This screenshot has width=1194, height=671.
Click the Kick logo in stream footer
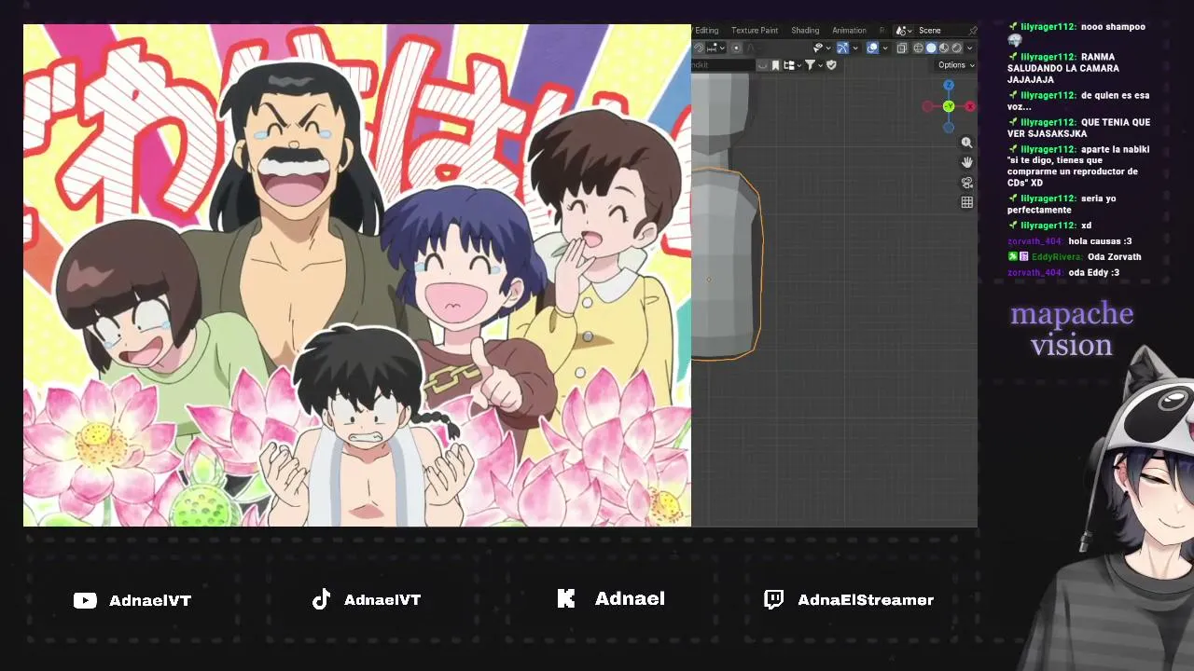[565, 599]
